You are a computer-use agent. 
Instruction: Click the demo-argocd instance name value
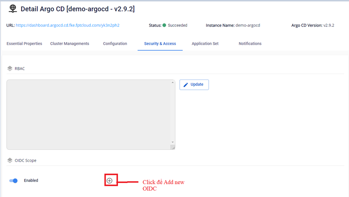248,25
